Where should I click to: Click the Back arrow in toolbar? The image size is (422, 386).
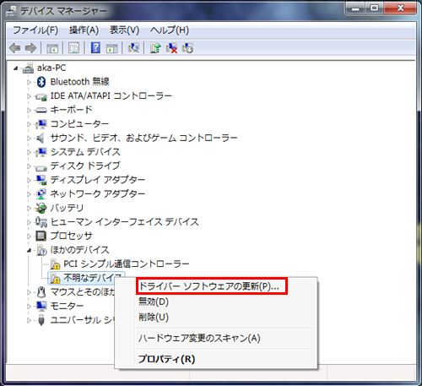click(14, 48)
